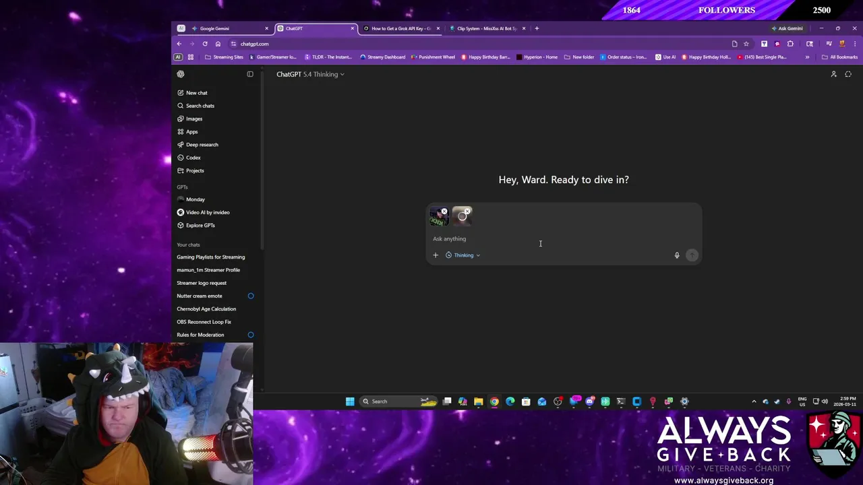Image resolution: width=863 pixels, height=485 pixels.
Task: Open the first attached image thumbnail
Action: (438, 217)
